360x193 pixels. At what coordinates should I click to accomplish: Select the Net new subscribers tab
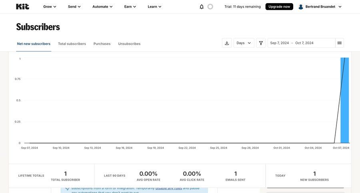[x=34, y=44]
